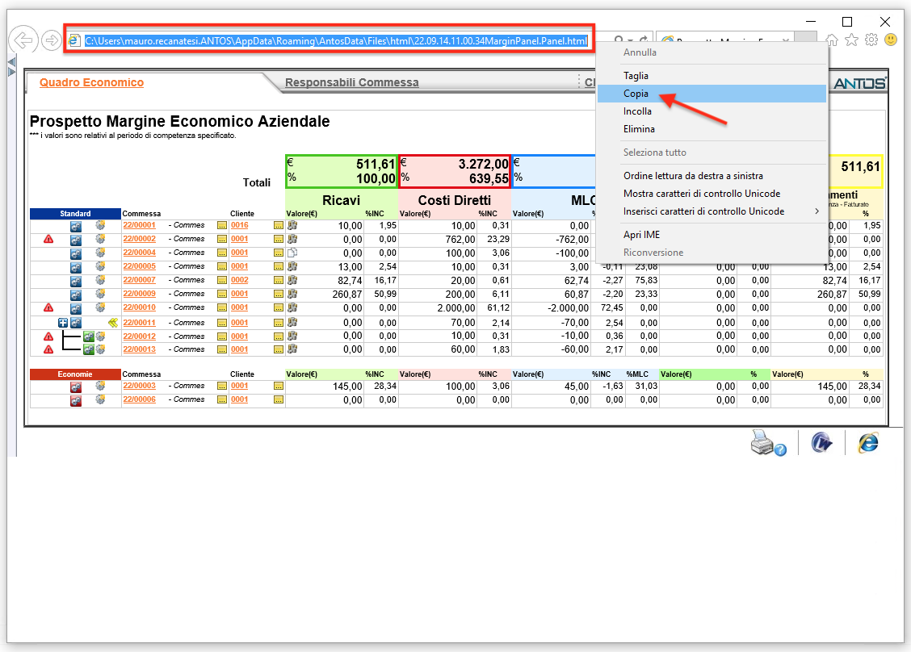Click the Ricavi totals green box

point(341,171)
